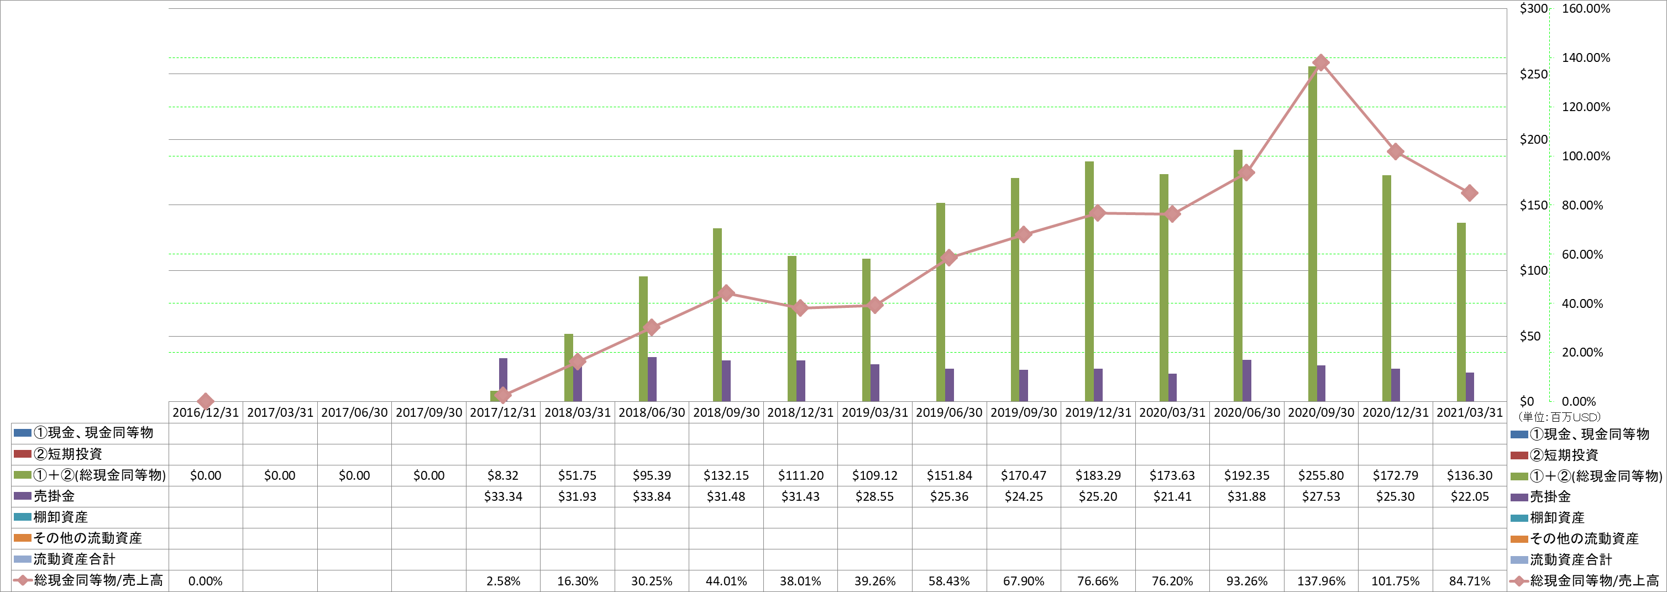The image size is (1667, 592).
Task: Click the $192.35 cell under 2020/06/30
Action: tap(1246, 475)
